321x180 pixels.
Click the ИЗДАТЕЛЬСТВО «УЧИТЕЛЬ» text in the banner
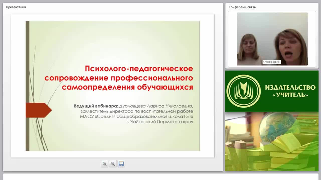(x=290, y=91)
